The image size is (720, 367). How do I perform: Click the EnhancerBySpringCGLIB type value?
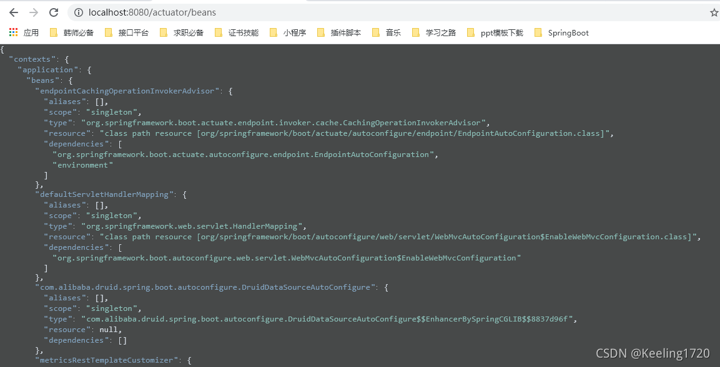(x=328, y=319)
